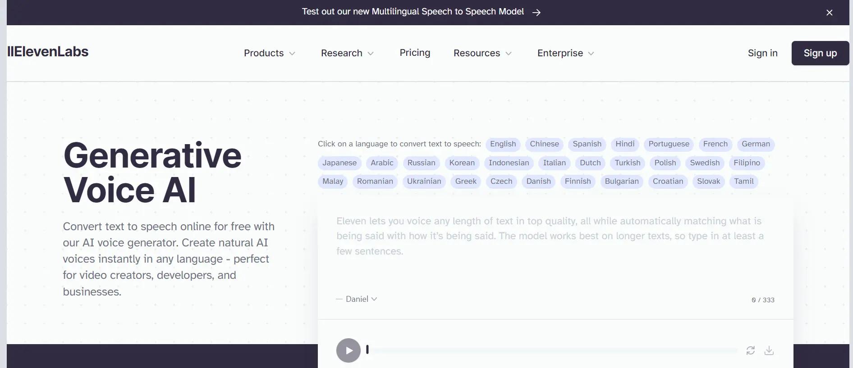Screen dimensions: 853x368
Task: Pick the Korean language option
Action: pyautogui.click(x=462, y=163)
